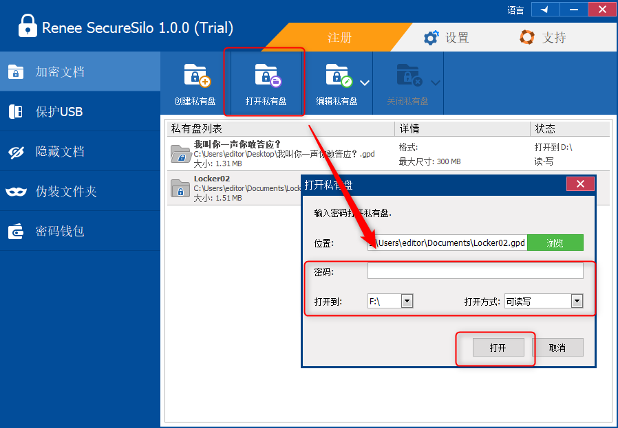Click the 大小: 1.51 MB text
Image resolution: width=618 pixels, height=428 pixels.
pyautogui.click(x=217, y=198)
